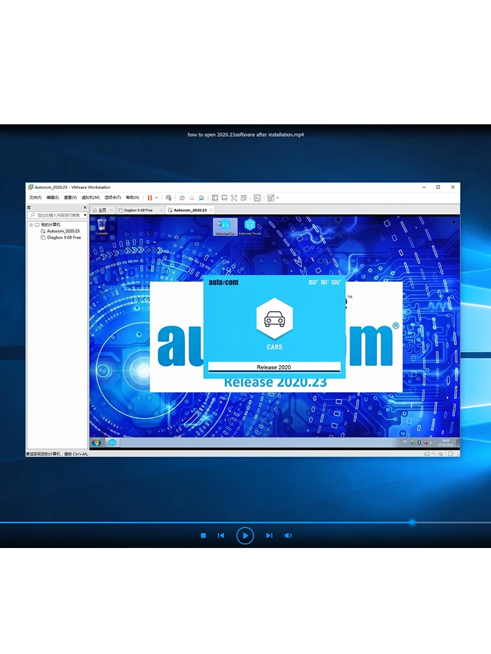The width and height of the screenshot is (491, 654).
Task: Click the VMware status bar sound device icon
Action: [441, 454]
